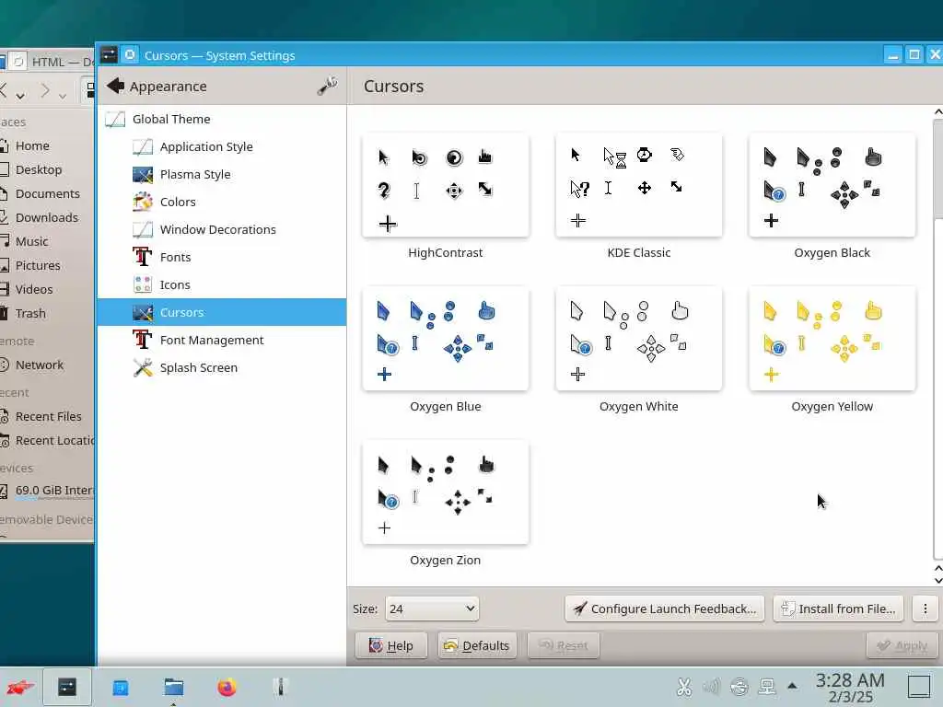The height and width of the screenshot is (707, 943).
Task: Click the network tray icon
Action: point(767,687)
